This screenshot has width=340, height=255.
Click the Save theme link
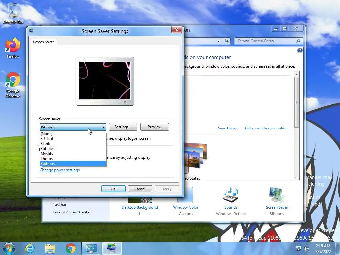[228, 128]
